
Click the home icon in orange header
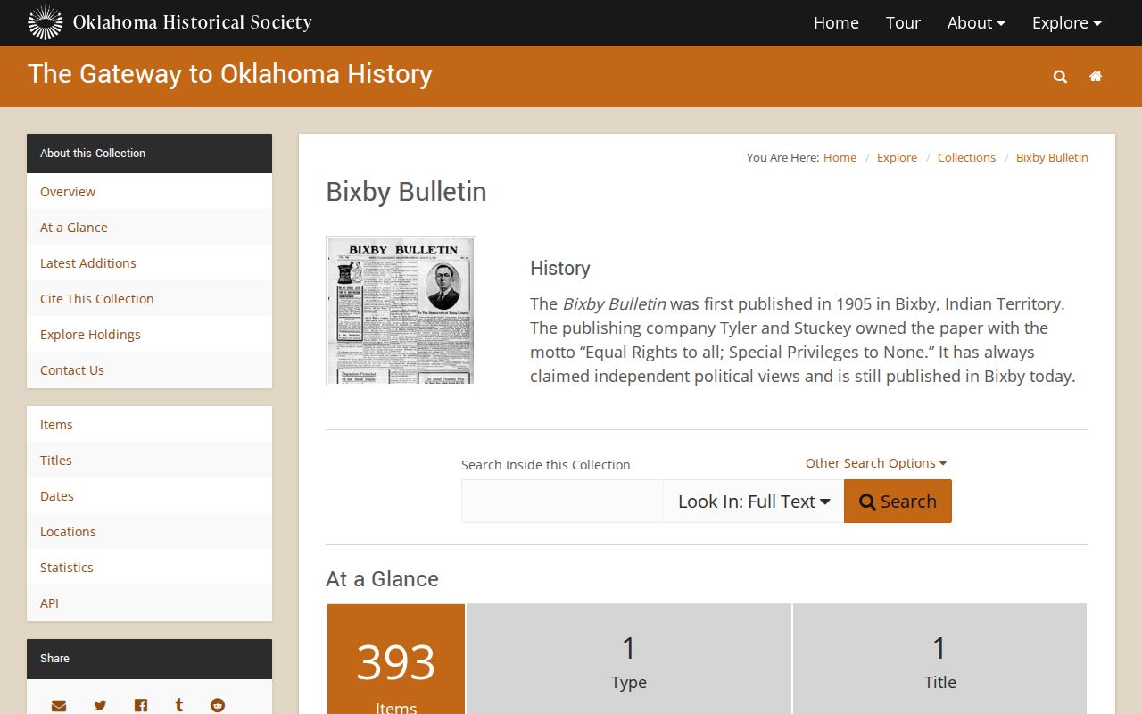pos(1096,77)
